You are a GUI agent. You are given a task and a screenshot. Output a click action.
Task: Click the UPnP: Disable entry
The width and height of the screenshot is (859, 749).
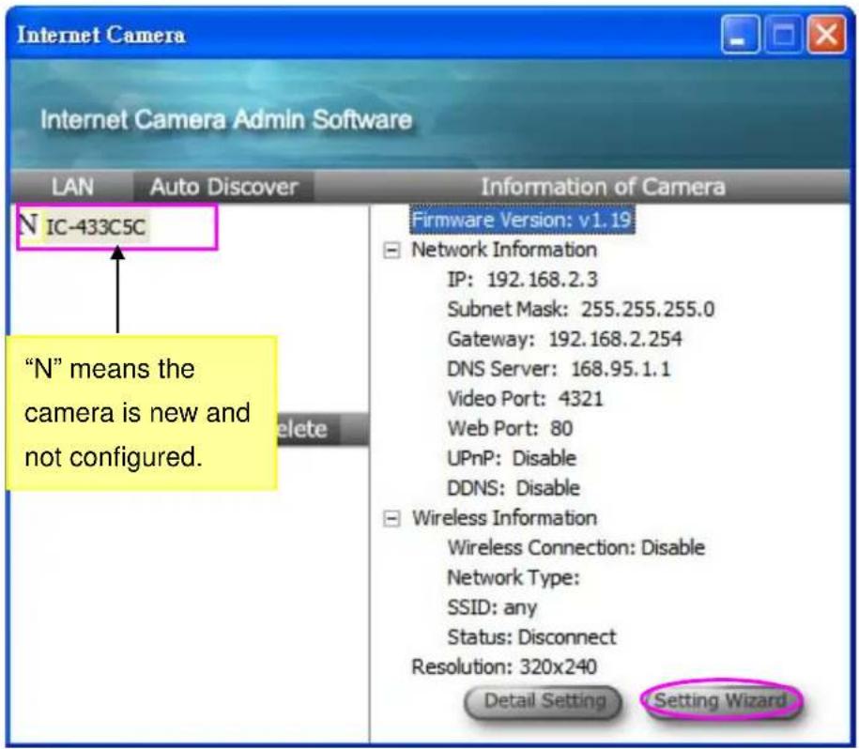click(x=511, y=458)
